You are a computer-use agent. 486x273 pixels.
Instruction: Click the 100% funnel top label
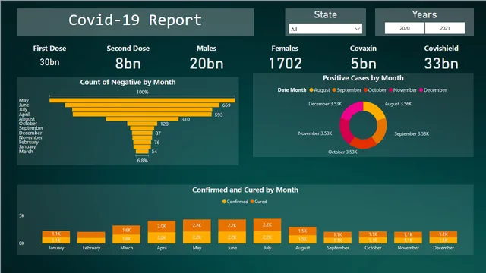pos(142,92)
